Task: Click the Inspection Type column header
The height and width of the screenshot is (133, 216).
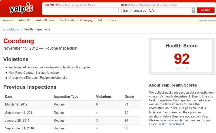Action: [66, 97]
